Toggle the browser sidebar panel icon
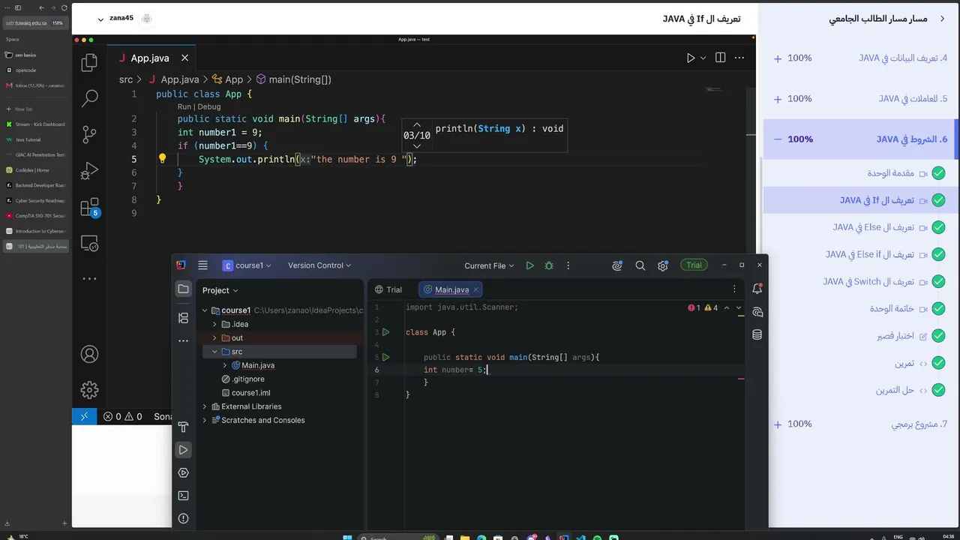Image resolution: width=960 pixels, height=540 pixels. pyautogui.click(x=18, y=7)
